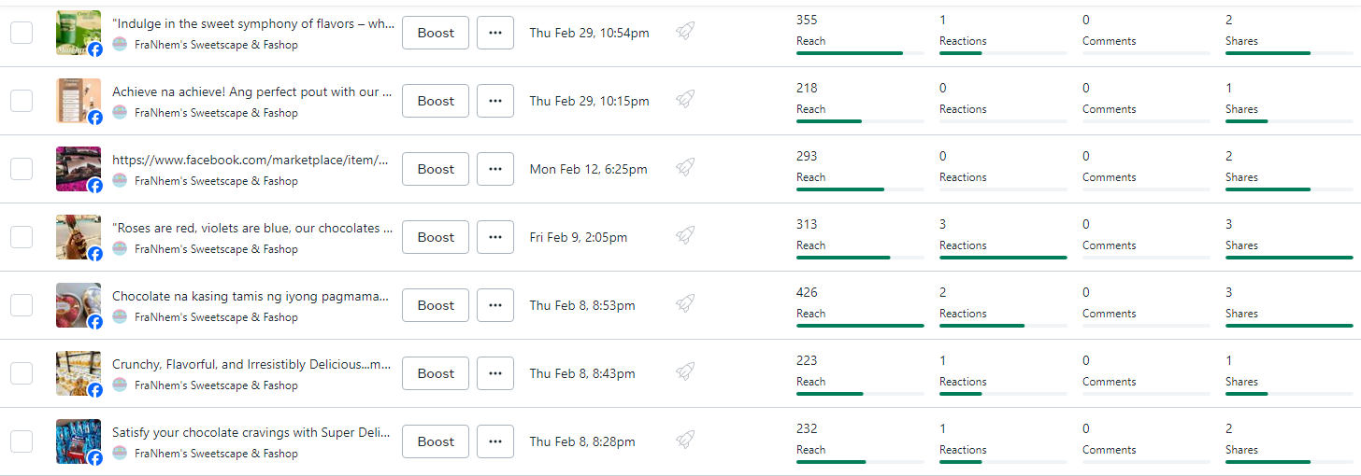This screenshot has height=476, width=1361.
Task: Click Reach progress bar showing 426
Action: (x=860, y=326)
